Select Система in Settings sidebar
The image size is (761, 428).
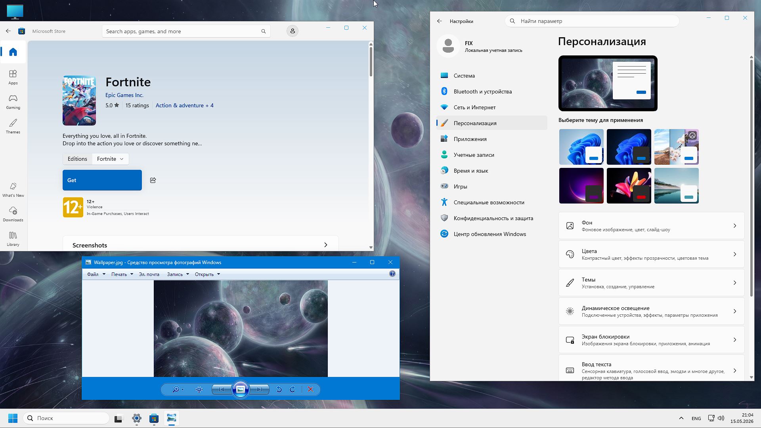(491, 76)
